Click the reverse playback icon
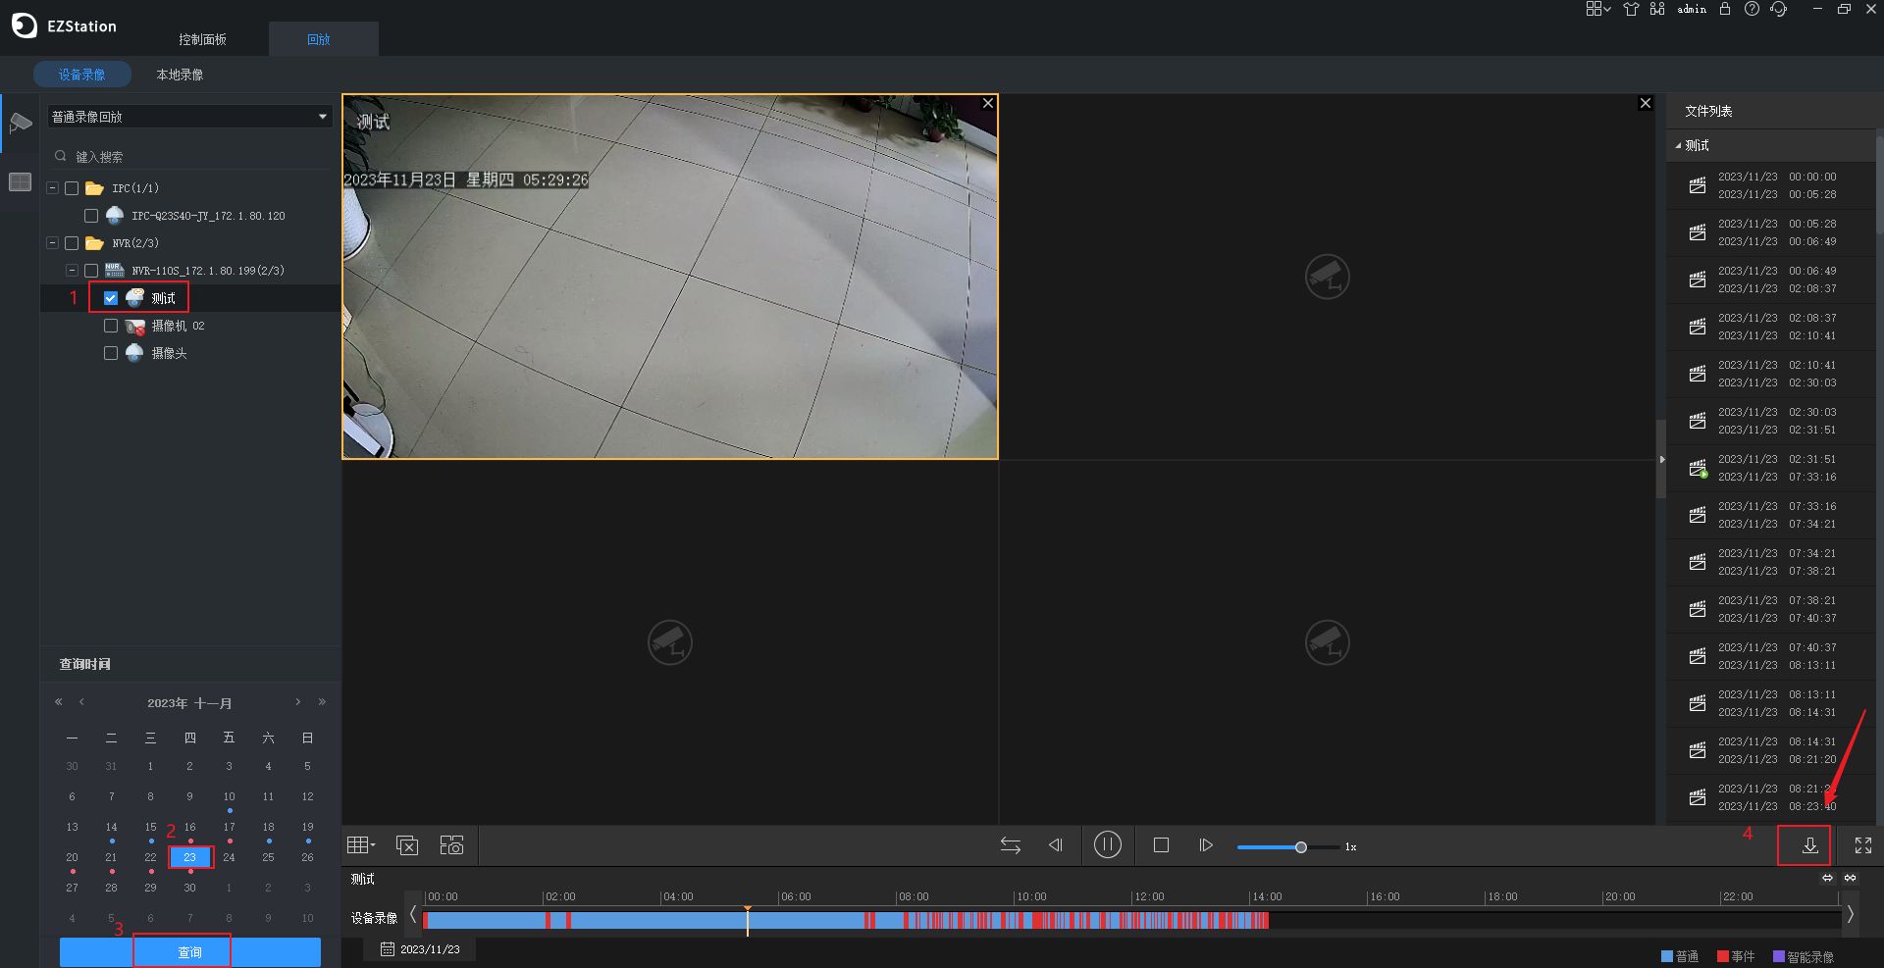The width and height of the screenshot is (1884, 968). pyautogui.click(x=1055, y=845)
